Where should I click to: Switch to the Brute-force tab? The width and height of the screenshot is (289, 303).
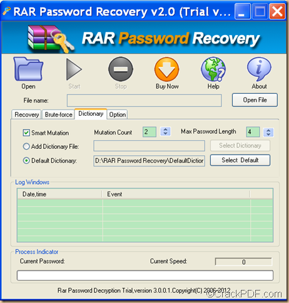point(59,115)
